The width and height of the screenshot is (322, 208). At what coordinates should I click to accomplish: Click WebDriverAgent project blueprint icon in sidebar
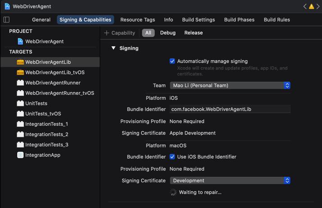(20, 41)
